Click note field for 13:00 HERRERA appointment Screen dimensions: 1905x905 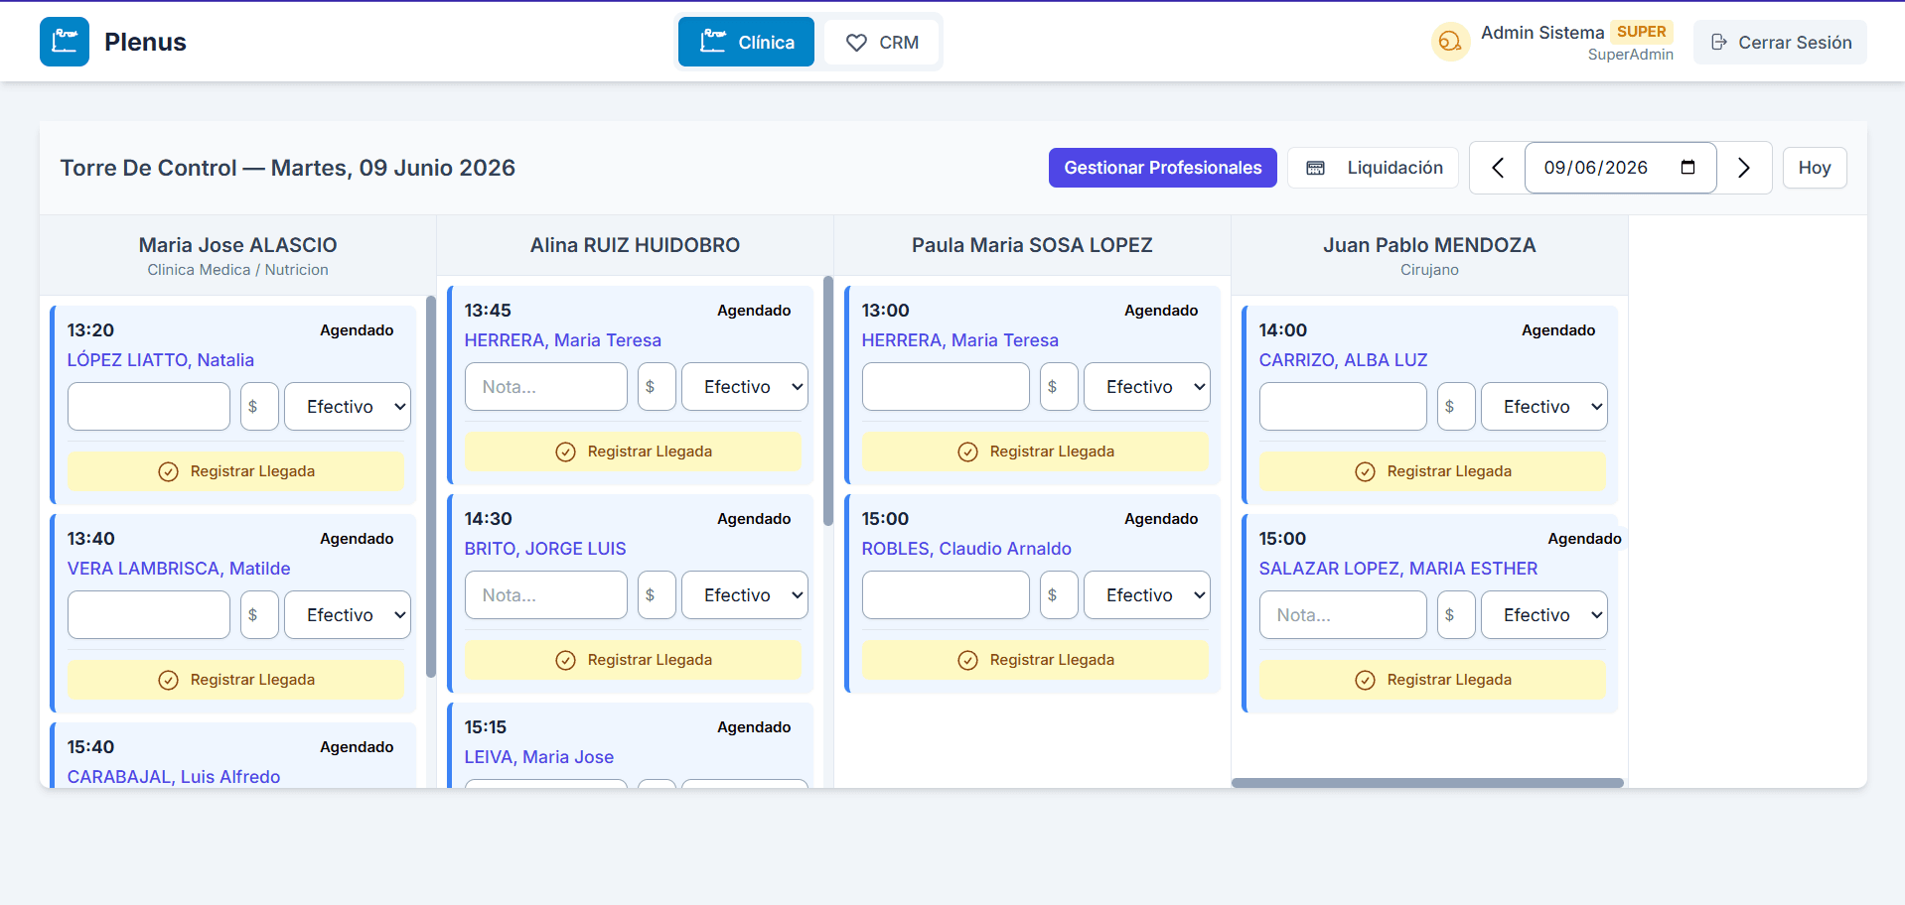pyautogui.click(x=946, y=387)
